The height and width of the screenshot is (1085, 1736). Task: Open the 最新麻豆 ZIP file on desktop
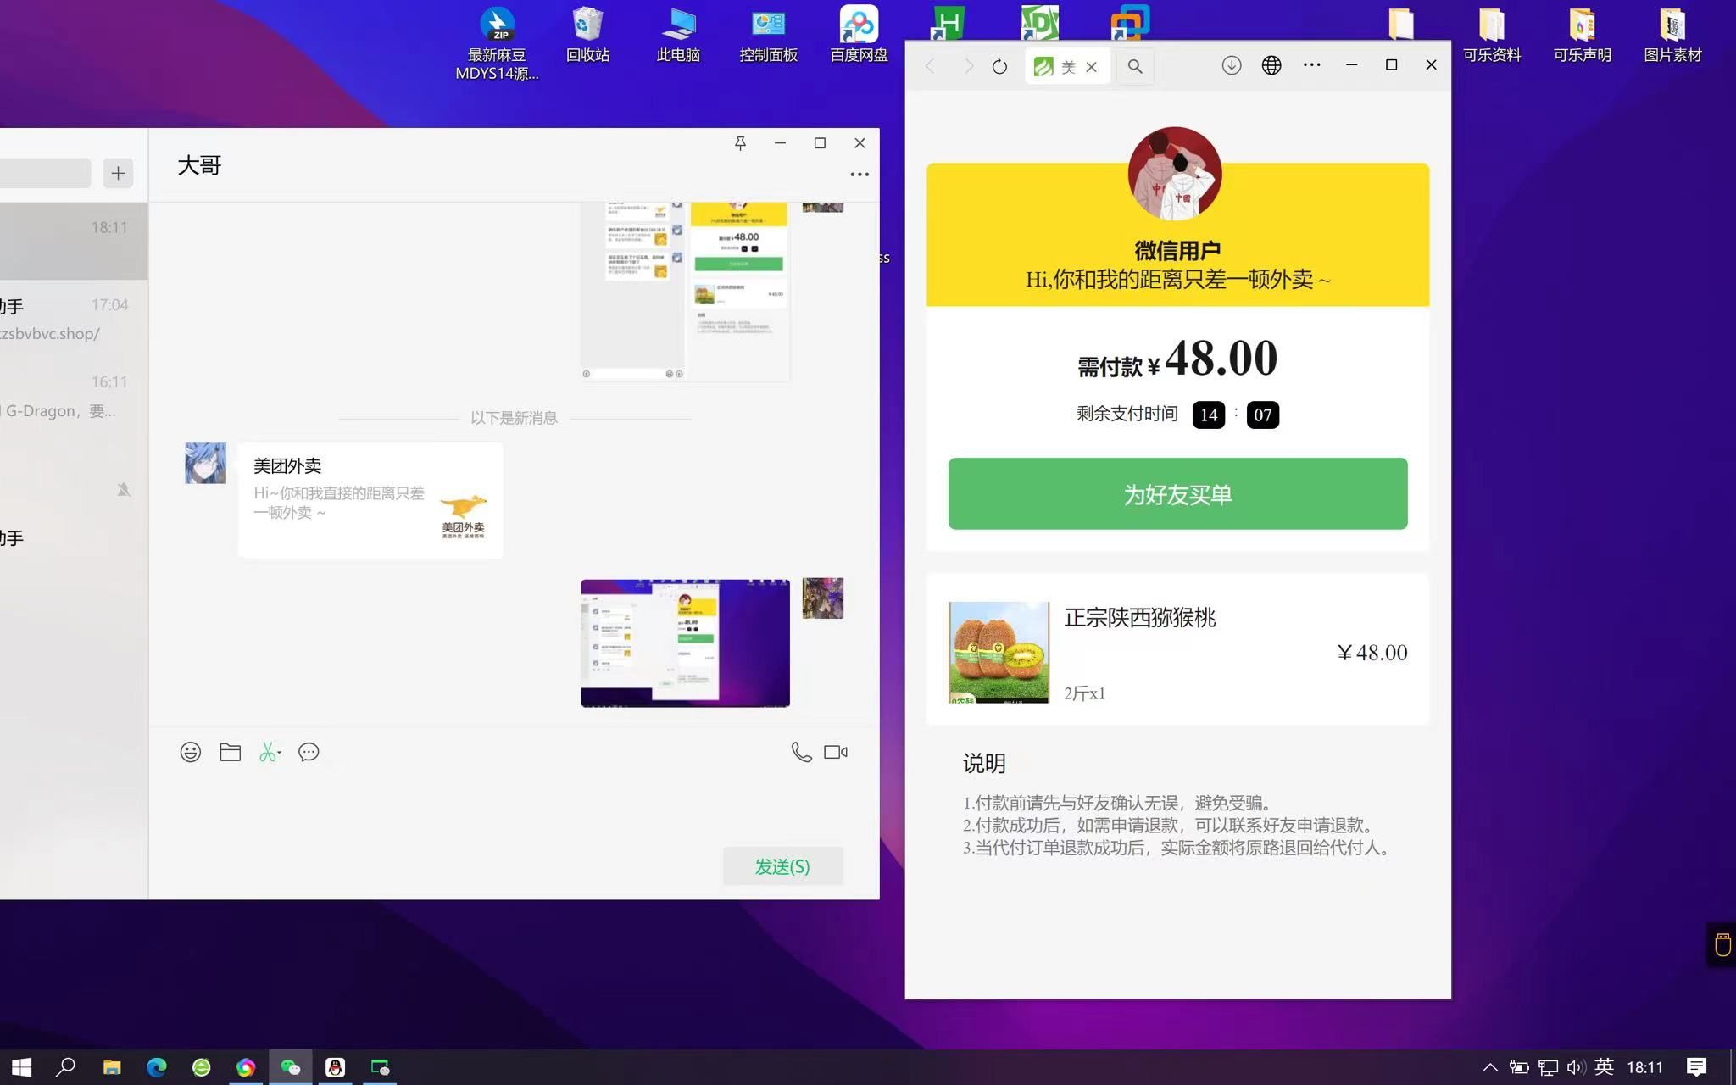(x=497, y=42)
